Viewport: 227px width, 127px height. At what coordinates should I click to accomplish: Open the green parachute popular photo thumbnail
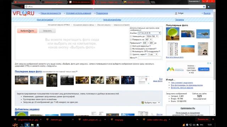click(173, 34)
